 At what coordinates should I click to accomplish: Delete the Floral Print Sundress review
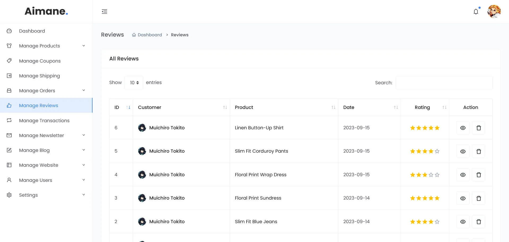479,198
